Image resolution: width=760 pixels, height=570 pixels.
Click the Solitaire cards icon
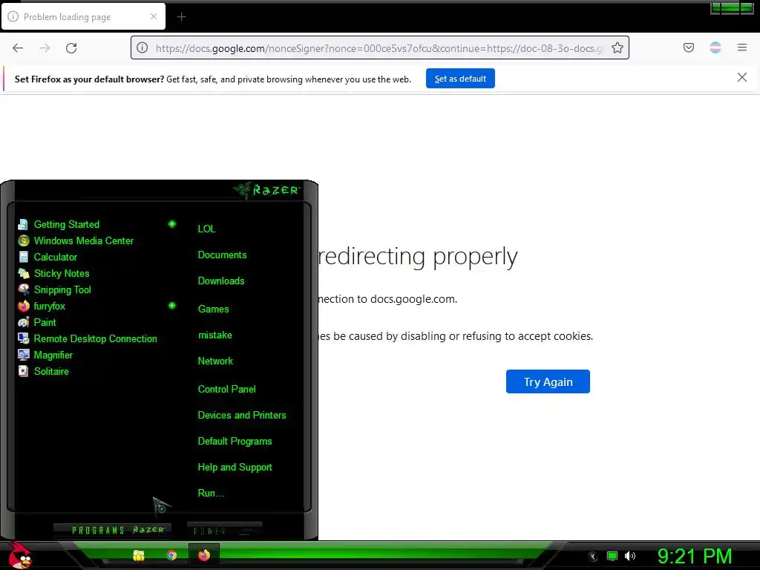23,371
